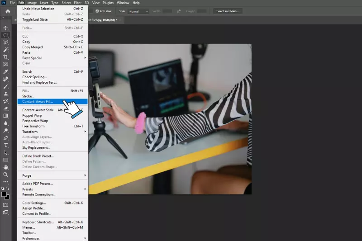Viewport: 362px width, 241px height.
Task: Select the Polygonal Lasso tool
Action: (x=5, y=43)
